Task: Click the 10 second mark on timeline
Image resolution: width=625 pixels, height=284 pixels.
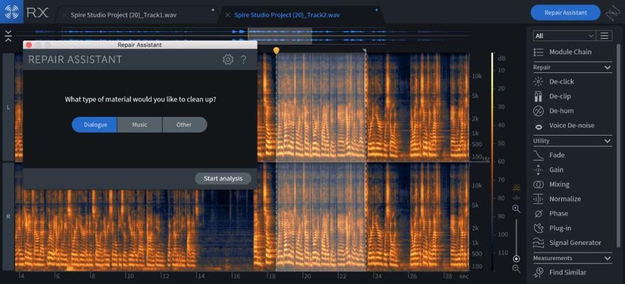Action: (130, 276)
